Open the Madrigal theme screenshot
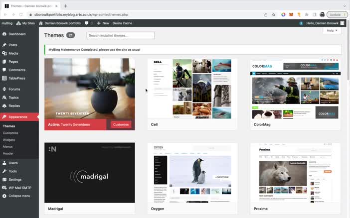 coord(90,173)
